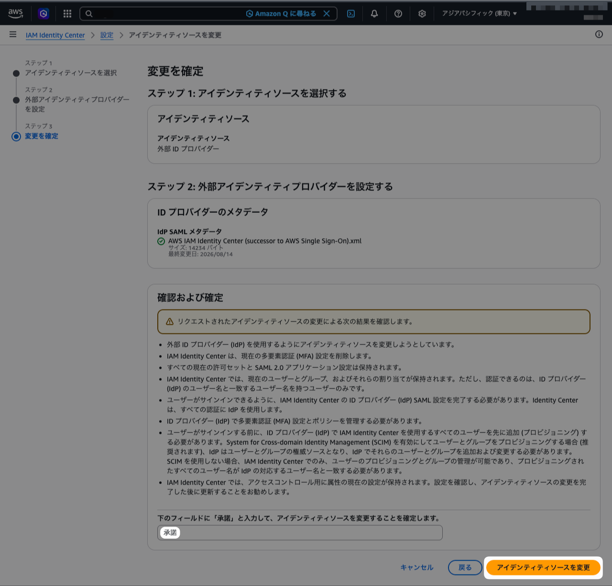The width and height of the screenshot is (612, 586).
Task: Click the bullet about SAML 2.0 アプリケーション設定は保持
Action: click(284, 367)
